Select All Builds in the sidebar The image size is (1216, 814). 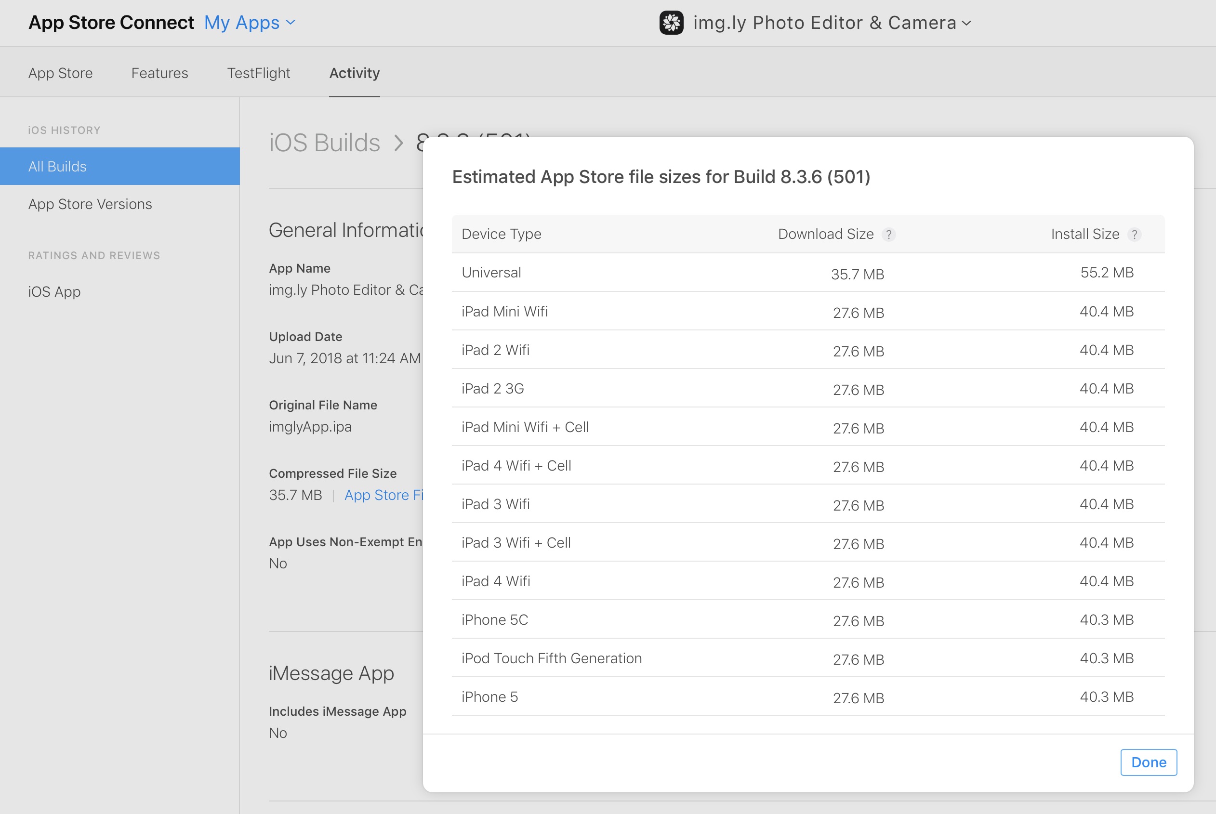click(x=120, y=166)
